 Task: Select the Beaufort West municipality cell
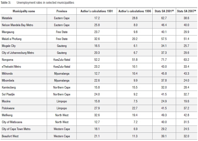click(x=10, y=136)
